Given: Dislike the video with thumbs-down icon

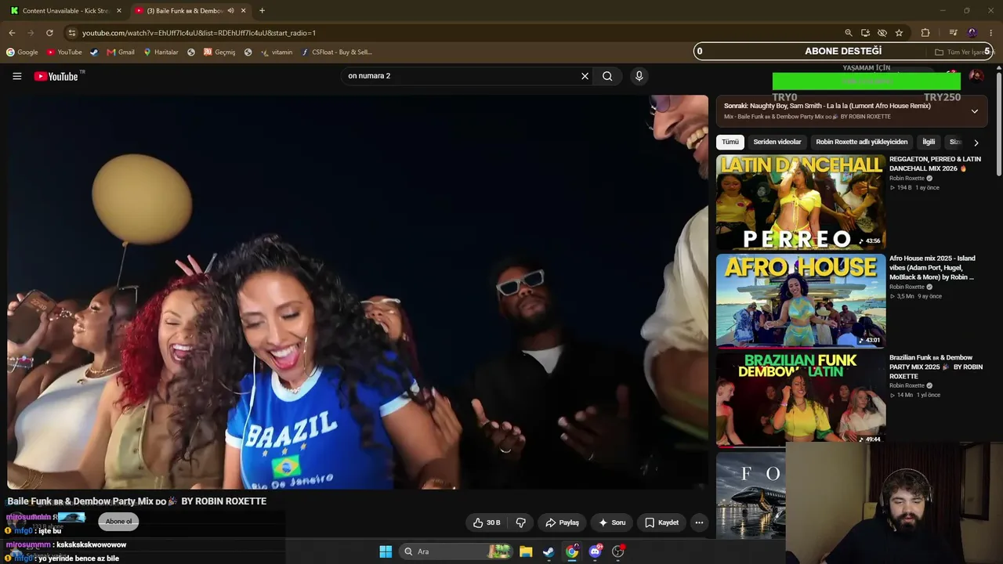Looking at the screenshot, I should [x=520, y=522].
